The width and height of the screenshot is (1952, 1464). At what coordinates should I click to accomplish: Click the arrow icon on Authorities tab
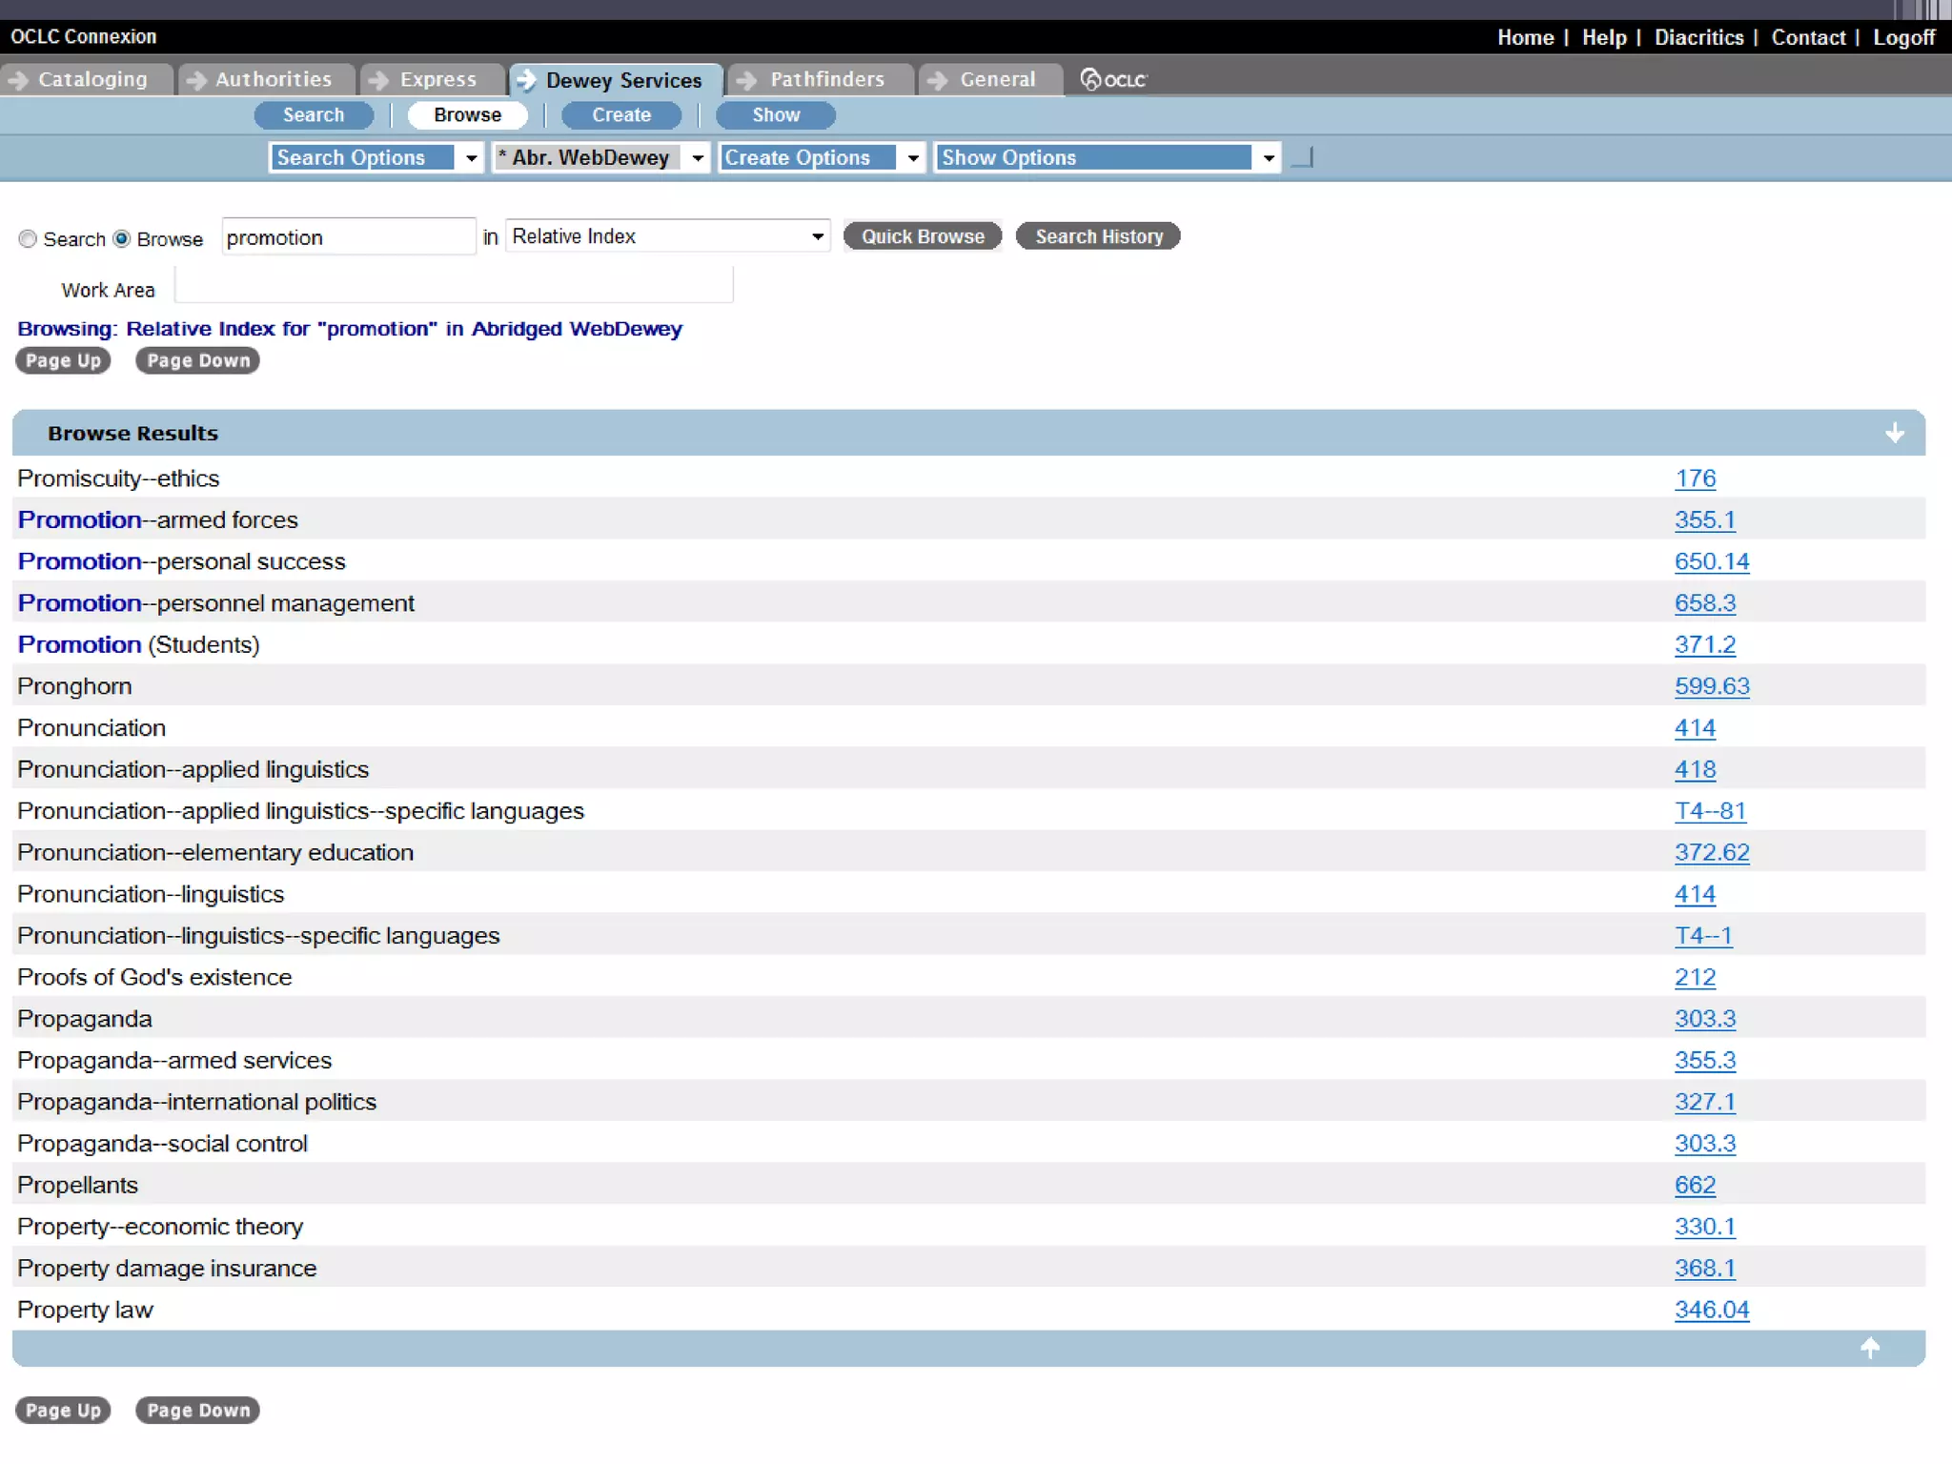[x=196, y=80]
